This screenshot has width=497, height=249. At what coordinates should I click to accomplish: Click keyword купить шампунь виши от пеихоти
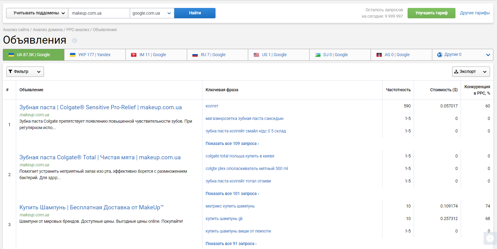[x=238, y=231]
